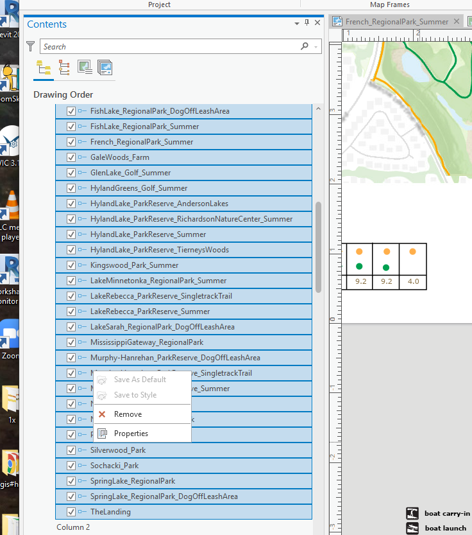Select MississippiGateway_RegionalPark element in list
Screen dimensions: 472x535
point(147,342)
